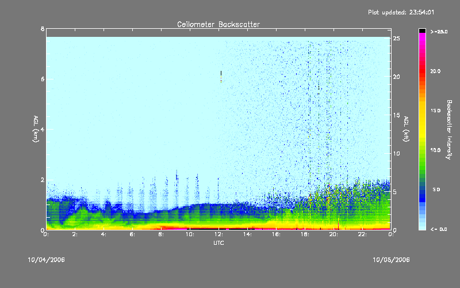Click the "Ceilometer Backscatter" plot title
460x288 pixels.
coord(218,24)
